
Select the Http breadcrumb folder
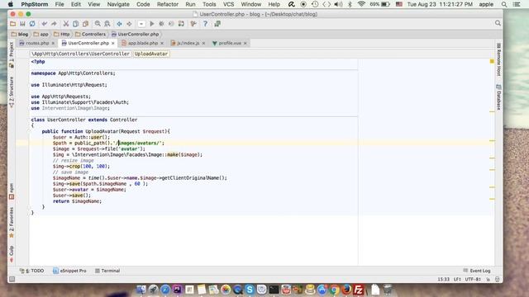coord(62,34)
